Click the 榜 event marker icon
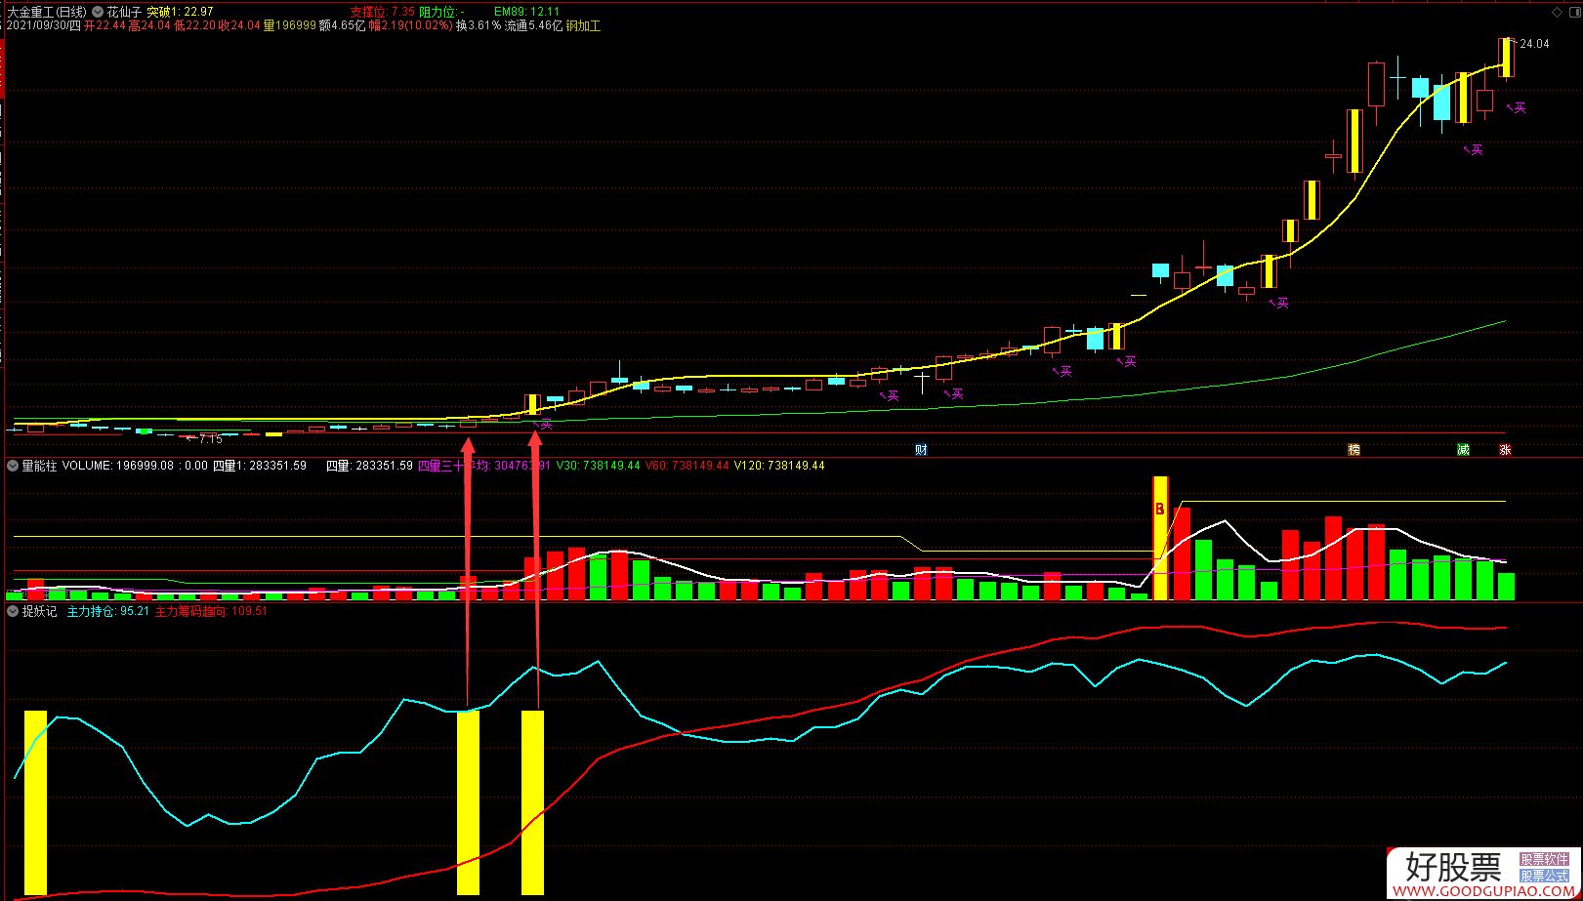Image resolution: width=1583 pixels, height=901 pixels. click(x=1354, y=450)
